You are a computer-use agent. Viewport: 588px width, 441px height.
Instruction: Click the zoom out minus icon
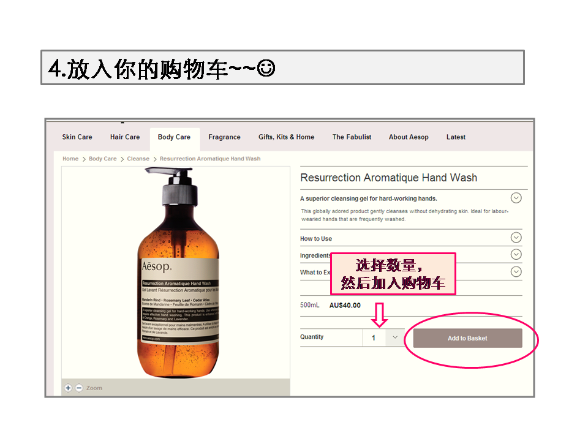tap(79, 388)
